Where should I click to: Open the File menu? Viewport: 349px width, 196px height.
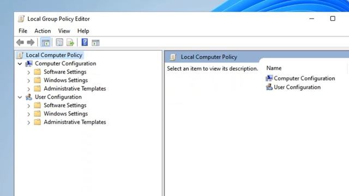[23, 31]
